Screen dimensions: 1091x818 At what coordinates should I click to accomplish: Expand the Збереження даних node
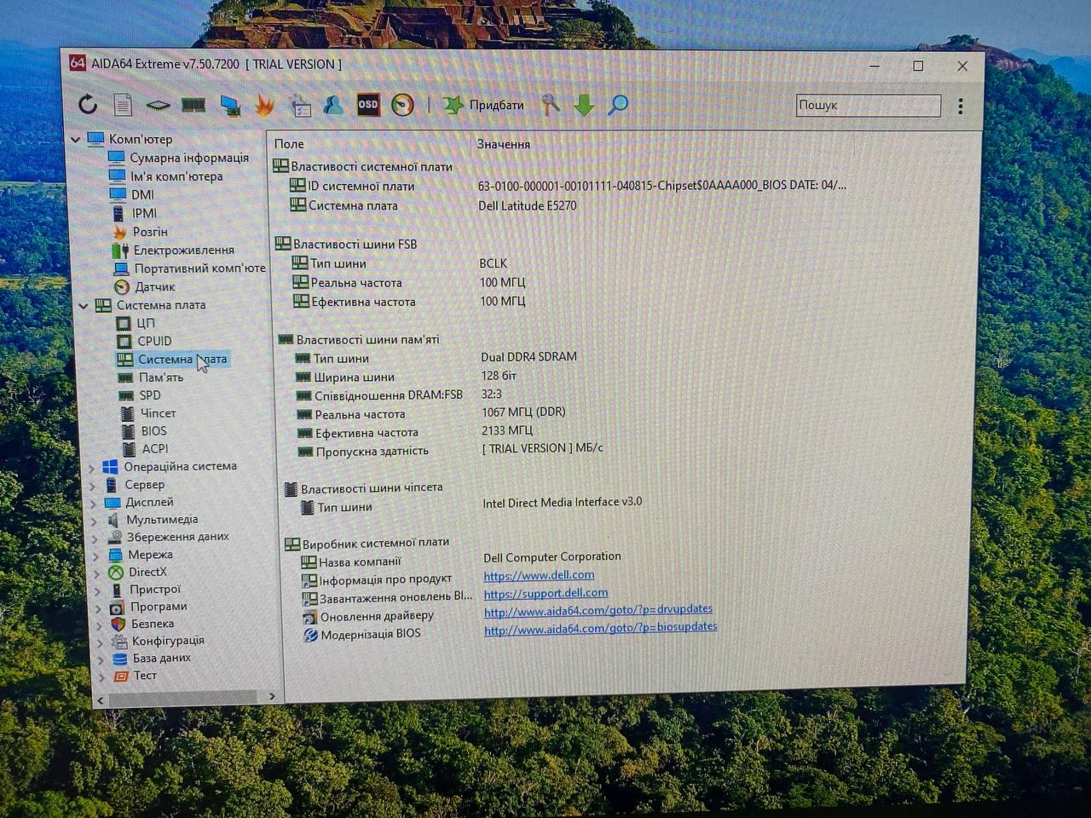[95, 539]
